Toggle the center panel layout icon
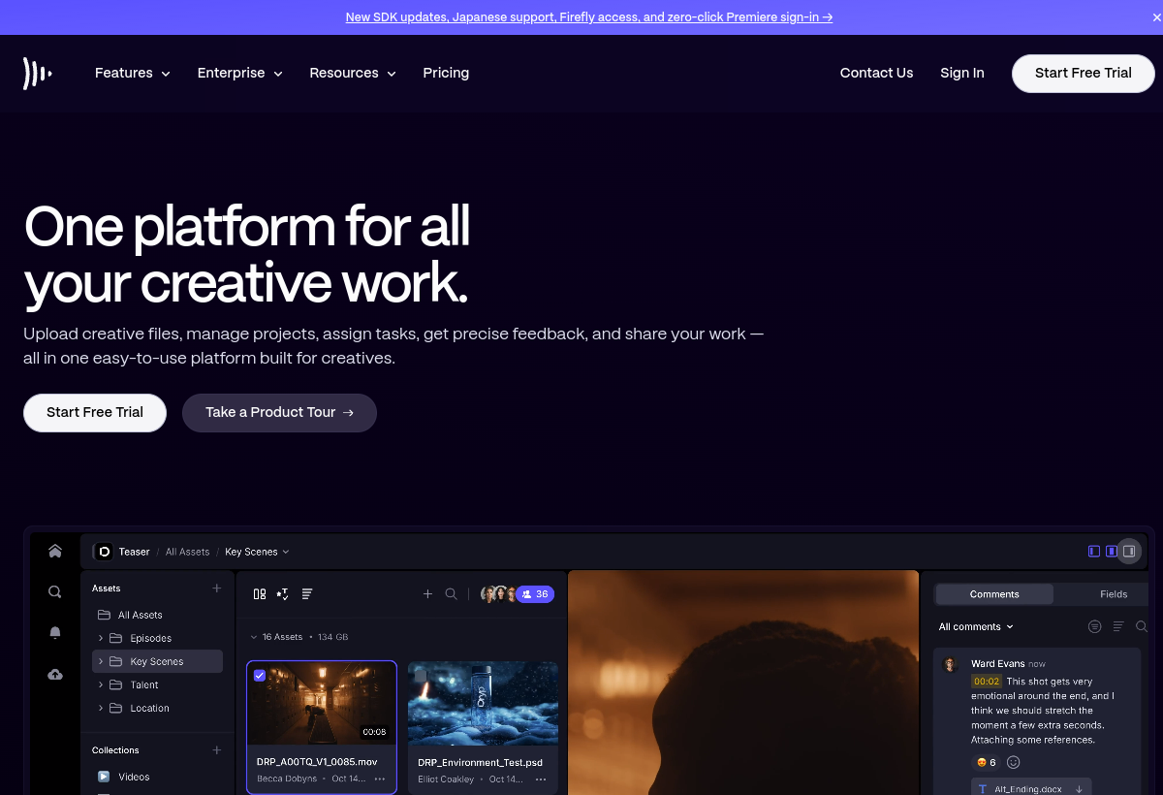This screenshot has height=795, width=1163. [x=1112, y=551]
